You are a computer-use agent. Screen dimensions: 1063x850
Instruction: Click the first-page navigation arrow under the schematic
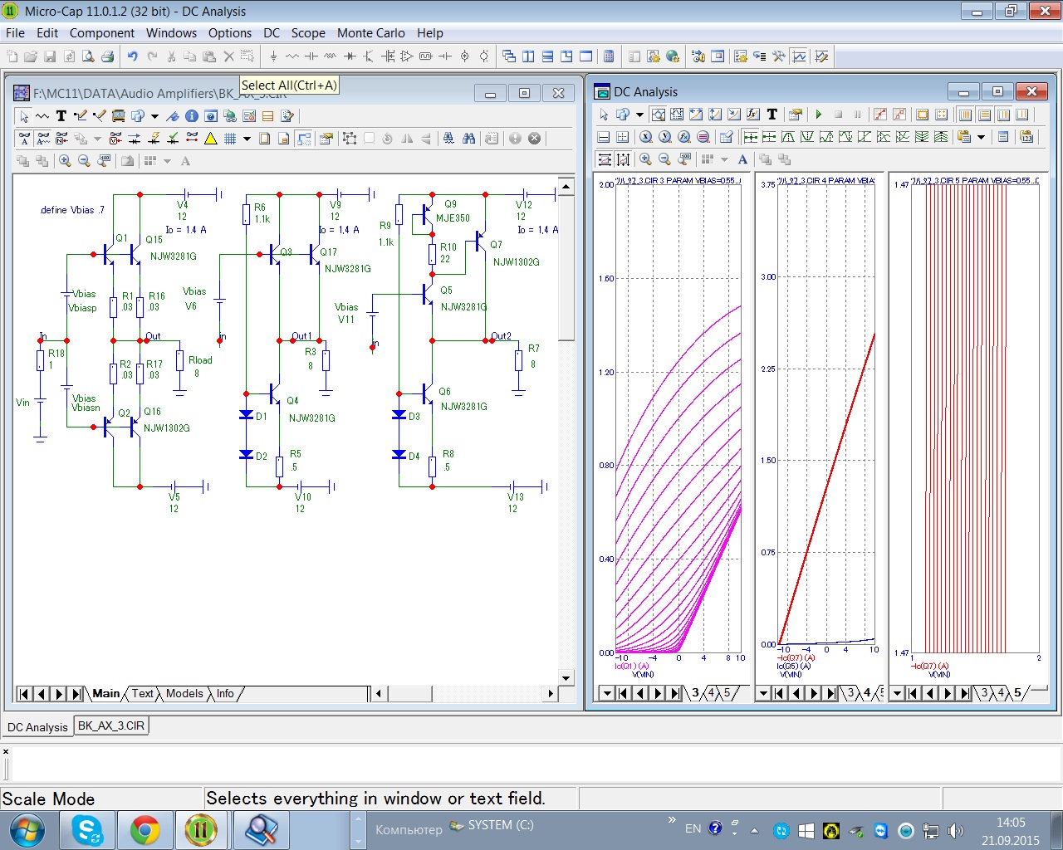pyautogui.click(x=24, y=693)
